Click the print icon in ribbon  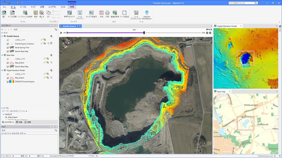click(x=108, y=14)
